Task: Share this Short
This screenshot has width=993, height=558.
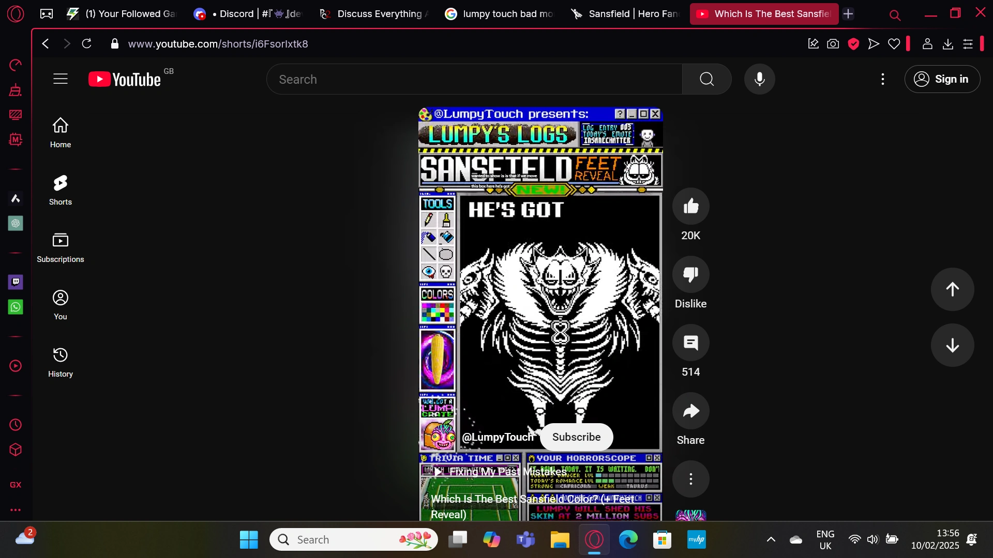Action: (x=691, y=411)
